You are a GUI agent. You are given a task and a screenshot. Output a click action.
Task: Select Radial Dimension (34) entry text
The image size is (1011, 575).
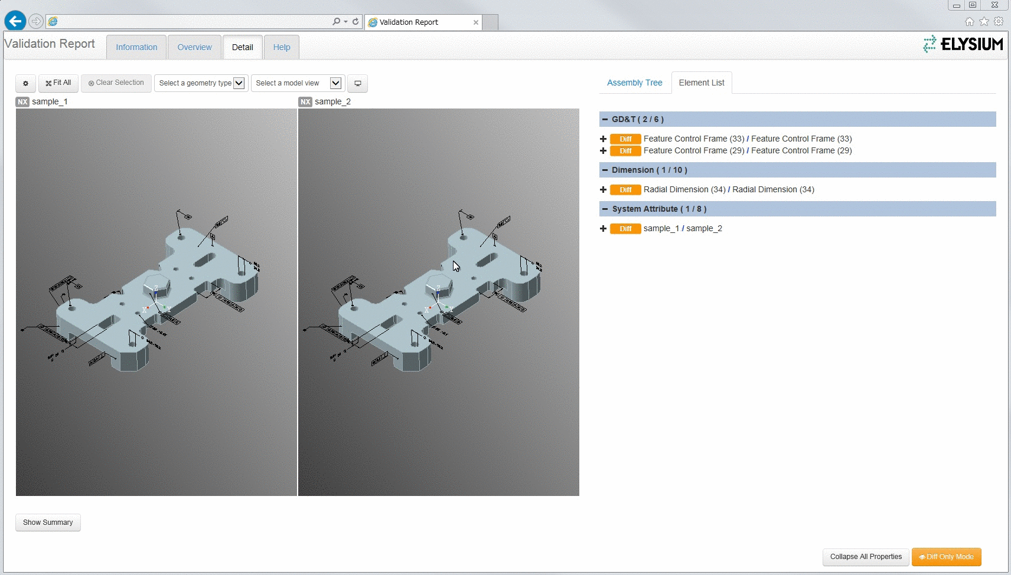pyautogui.click(x=729, y=189)
